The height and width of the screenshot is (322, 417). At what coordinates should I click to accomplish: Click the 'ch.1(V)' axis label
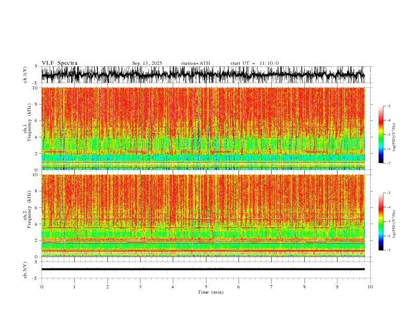click(25, 75)
